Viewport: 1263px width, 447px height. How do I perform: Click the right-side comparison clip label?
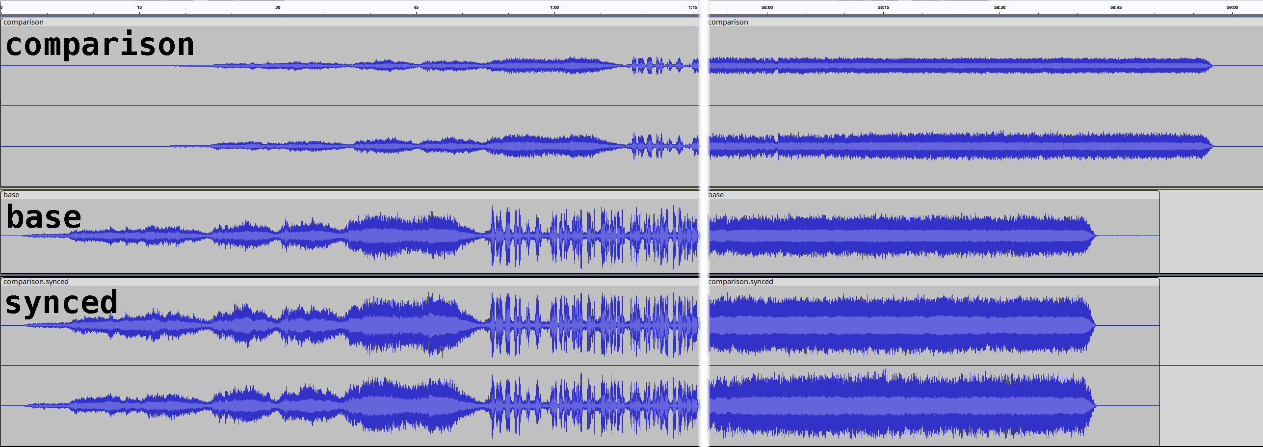[x=728, y=22]
